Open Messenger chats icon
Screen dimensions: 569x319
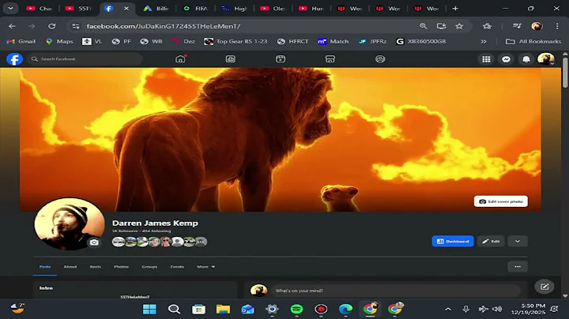tap(507, 59)
